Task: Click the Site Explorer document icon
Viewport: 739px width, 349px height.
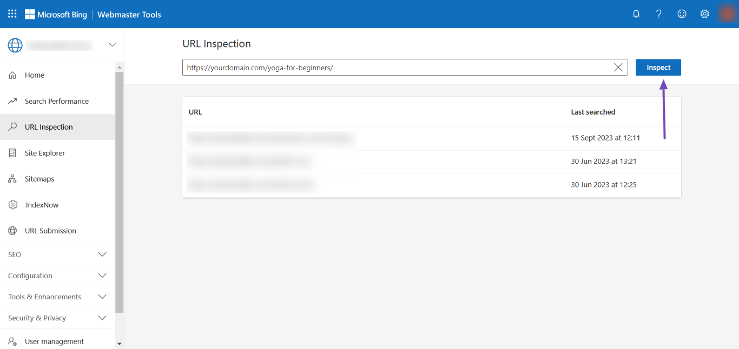Action: pos(12,153)
